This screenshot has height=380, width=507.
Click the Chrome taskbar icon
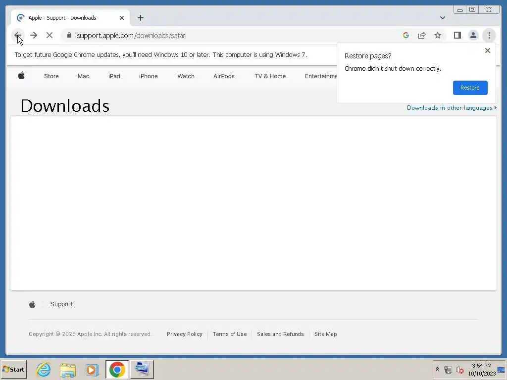pos(117,369)
